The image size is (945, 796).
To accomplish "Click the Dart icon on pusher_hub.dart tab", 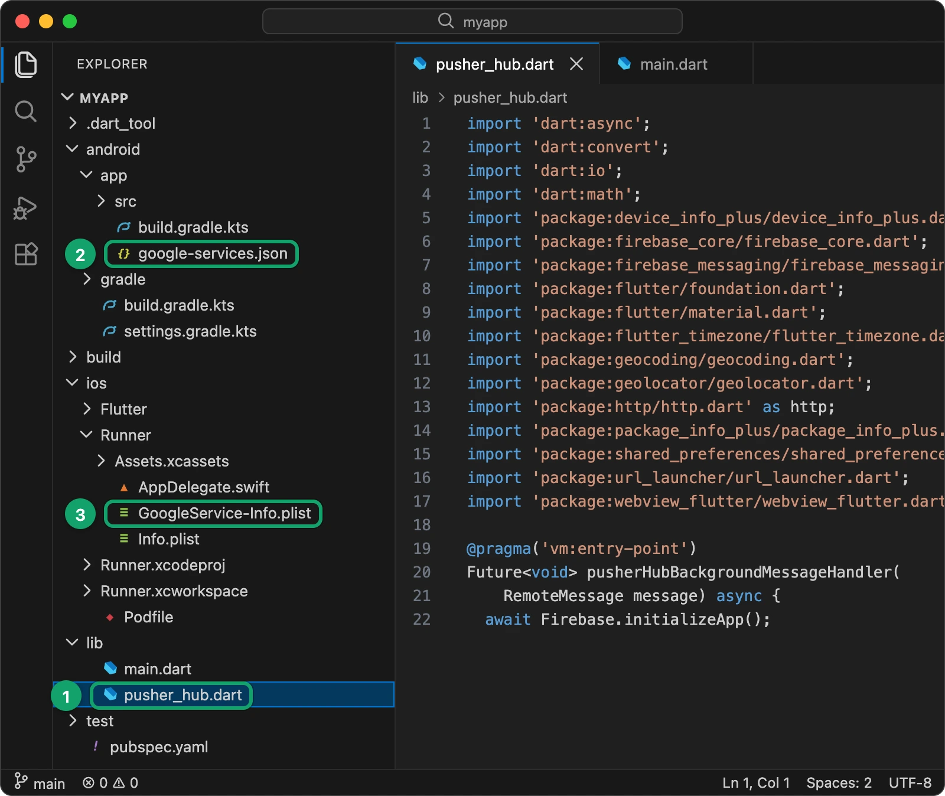I will click(x=420, y=63).
